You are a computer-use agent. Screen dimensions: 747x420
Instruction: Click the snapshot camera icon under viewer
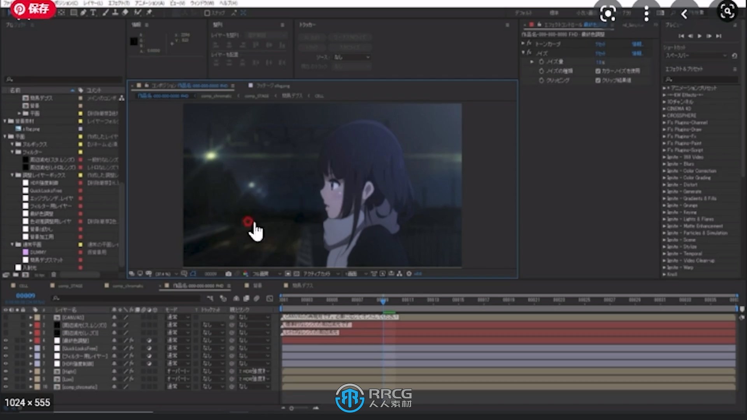[228, 274]
